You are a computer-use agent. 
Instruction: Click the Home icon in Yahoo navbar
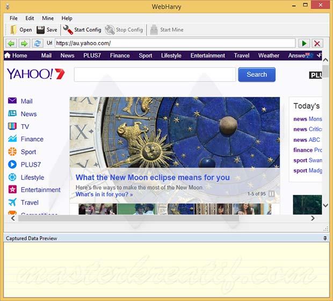8,55
